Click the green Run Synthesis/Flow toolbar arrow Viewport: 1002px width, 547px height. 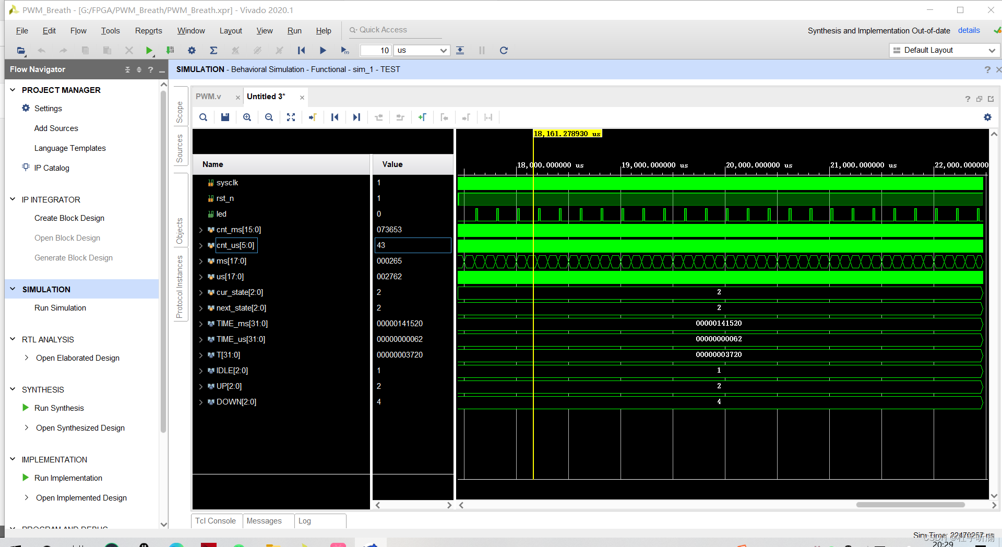pos(149,51)
